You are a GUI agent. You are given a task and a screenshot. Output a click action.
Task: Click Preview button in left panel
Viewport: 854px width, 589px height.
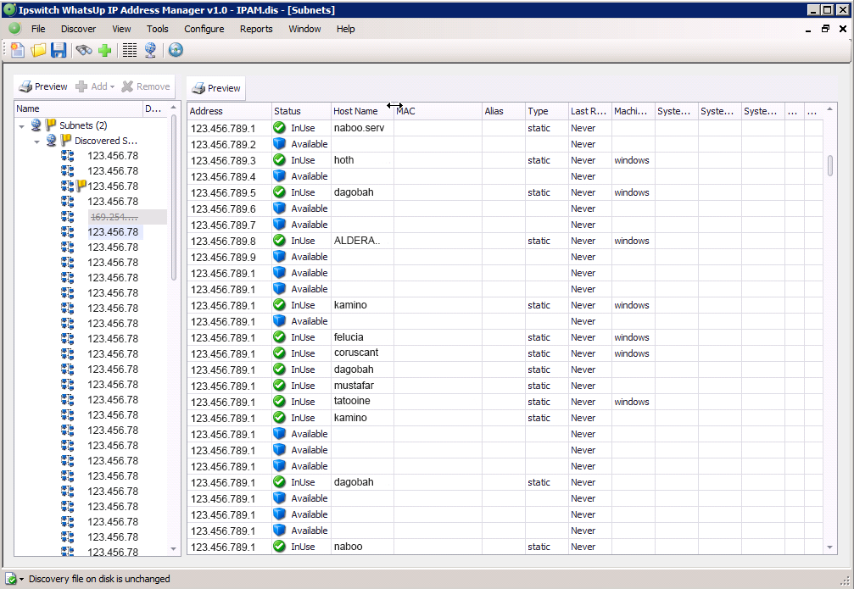(x=43, y=86)
